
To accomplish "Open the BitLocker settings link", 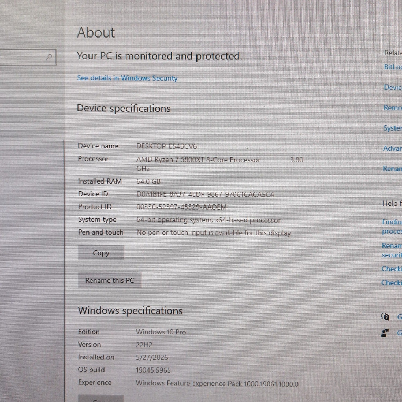I will tap(393, 67).
